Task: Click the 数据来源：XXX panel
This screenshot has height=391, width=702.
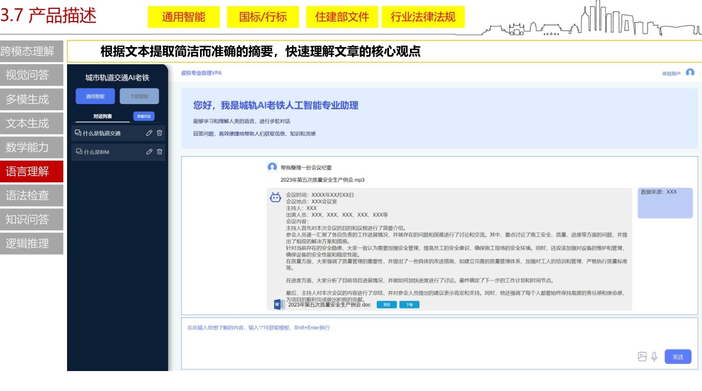Action: (665, 203)
